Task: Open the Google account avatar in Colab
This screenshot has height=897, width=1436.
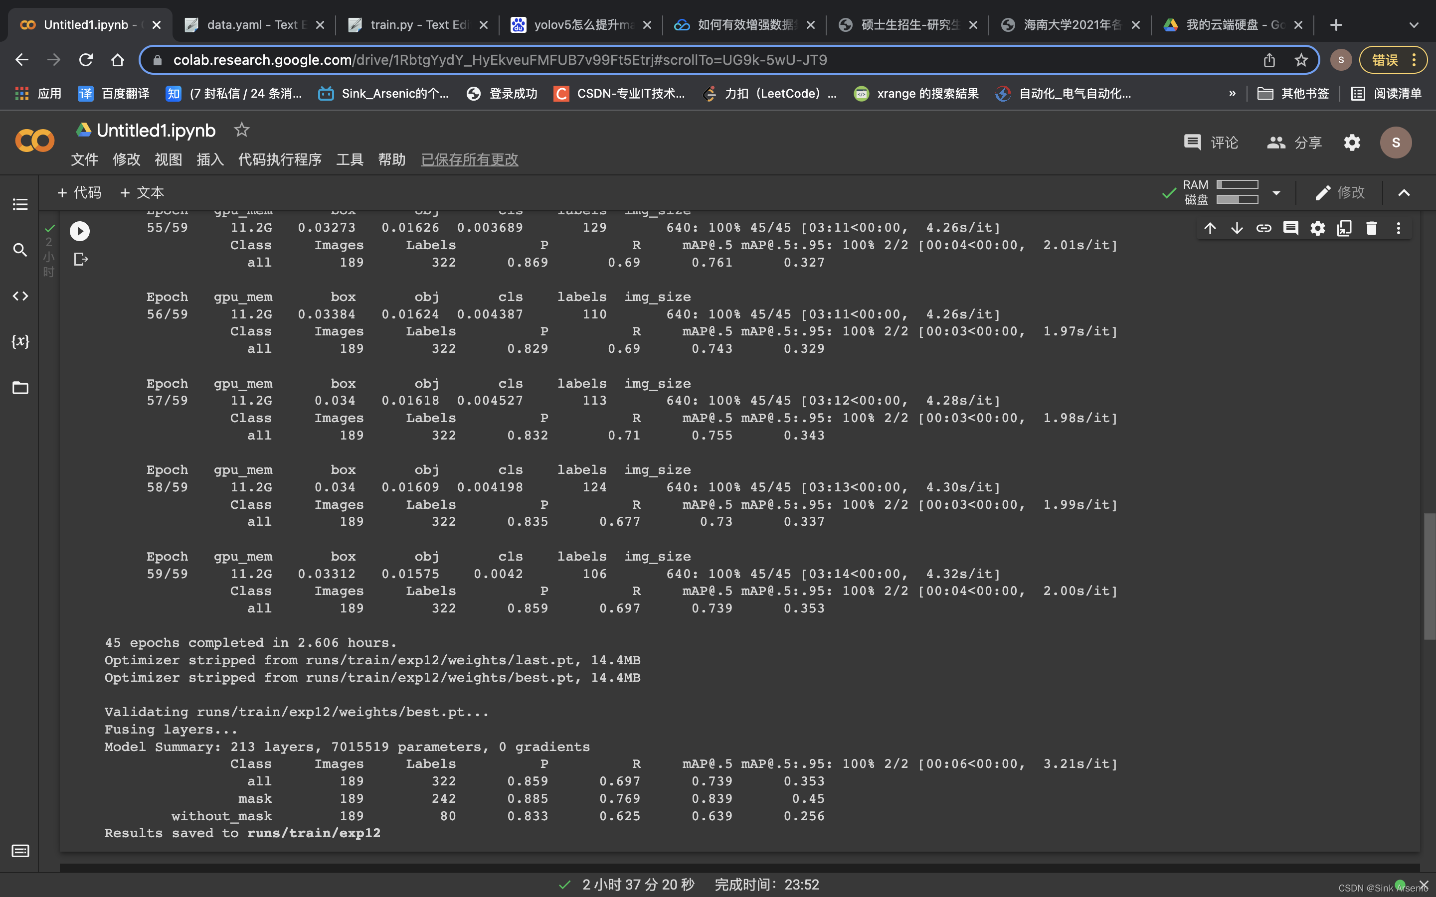Action: 1396,143
